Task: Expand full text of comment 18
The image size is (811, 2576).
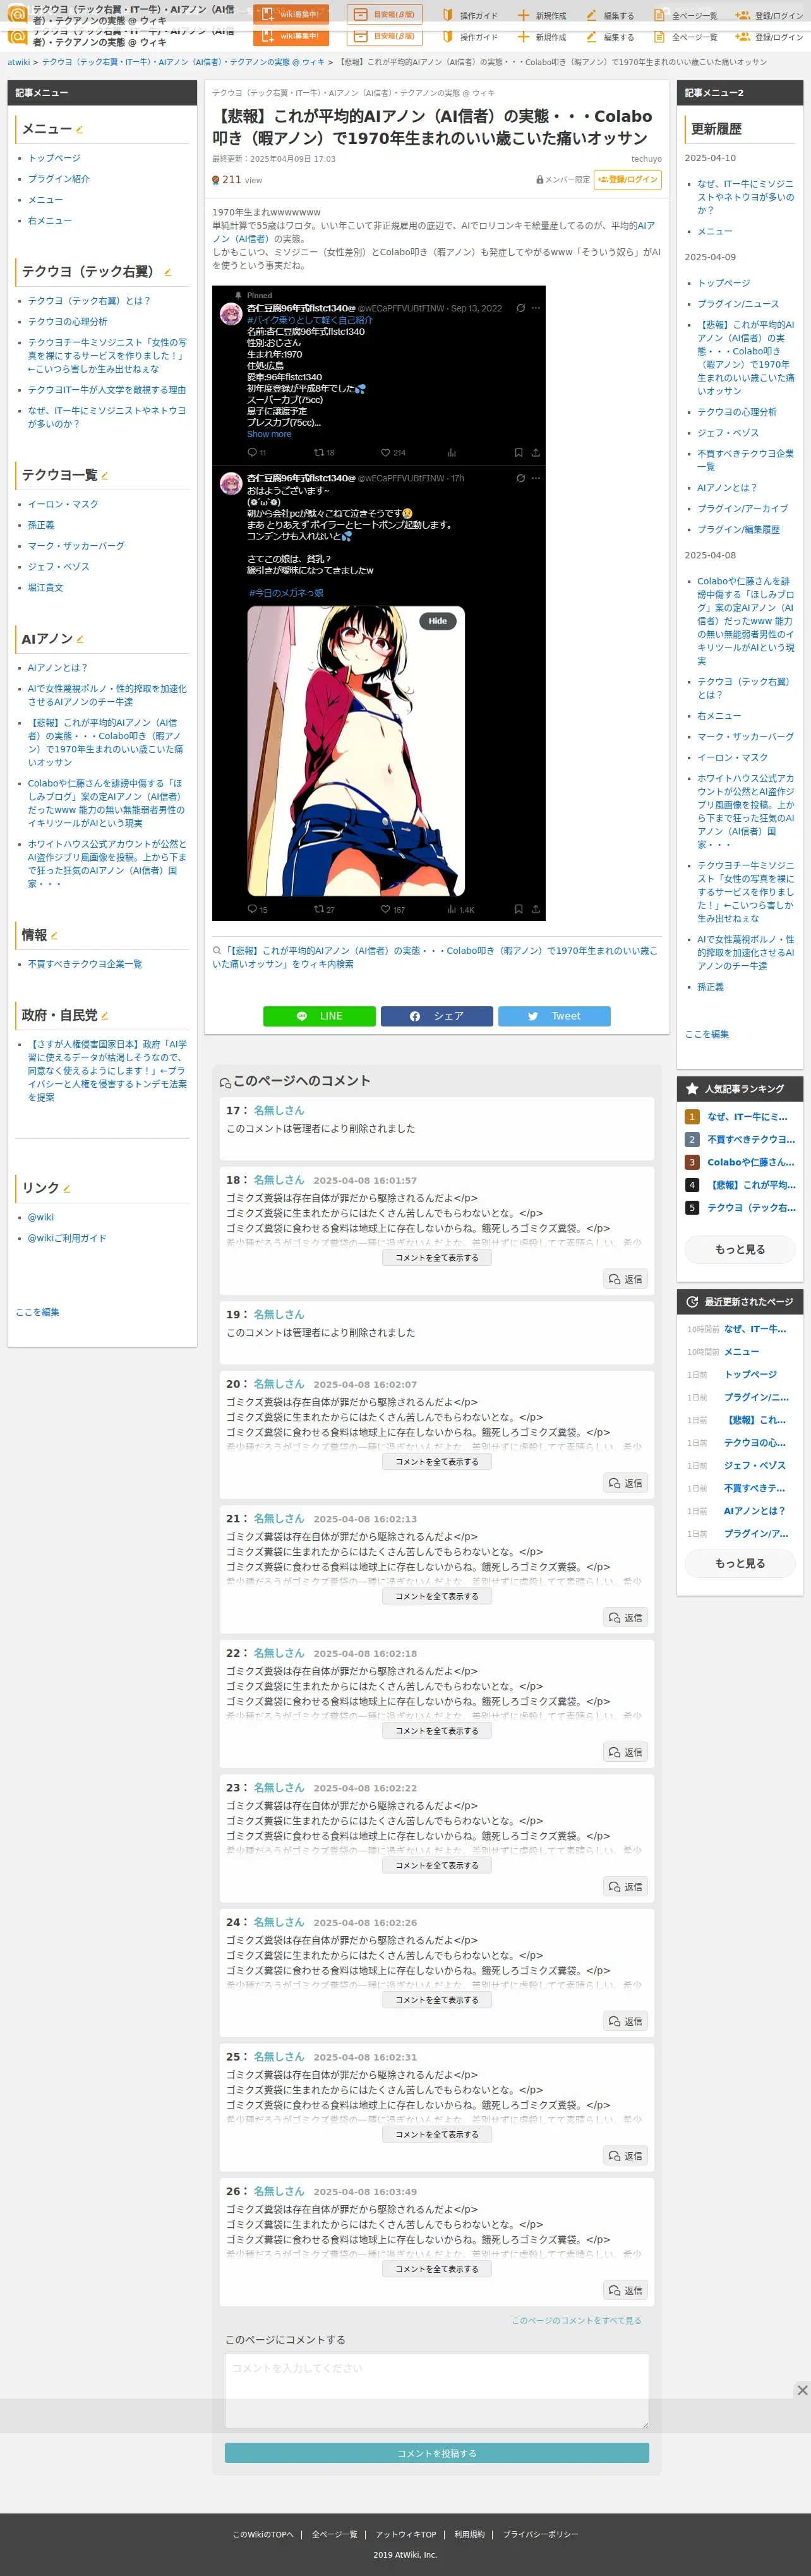Action: coord(437,1258)
